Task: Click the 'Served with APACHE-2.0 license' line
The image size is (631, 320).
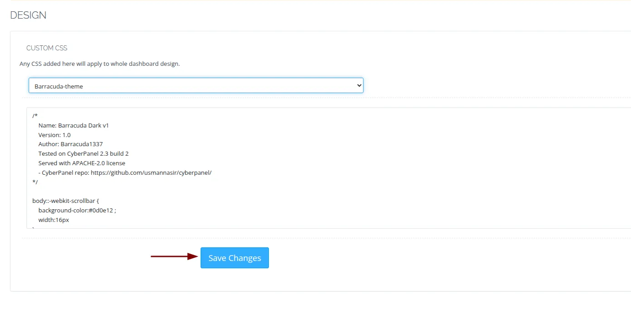Action: click(81, 163)
